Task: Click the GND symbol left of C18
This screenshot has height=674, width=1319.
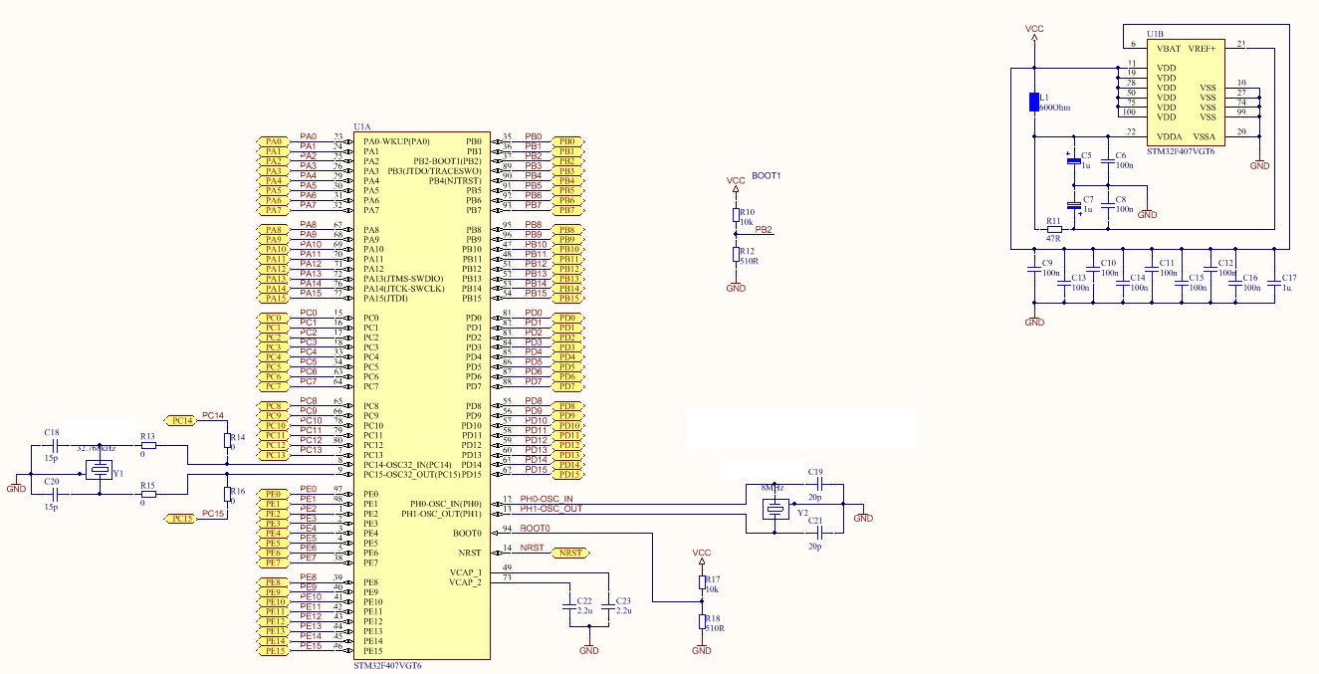Action: coord(16,485)
